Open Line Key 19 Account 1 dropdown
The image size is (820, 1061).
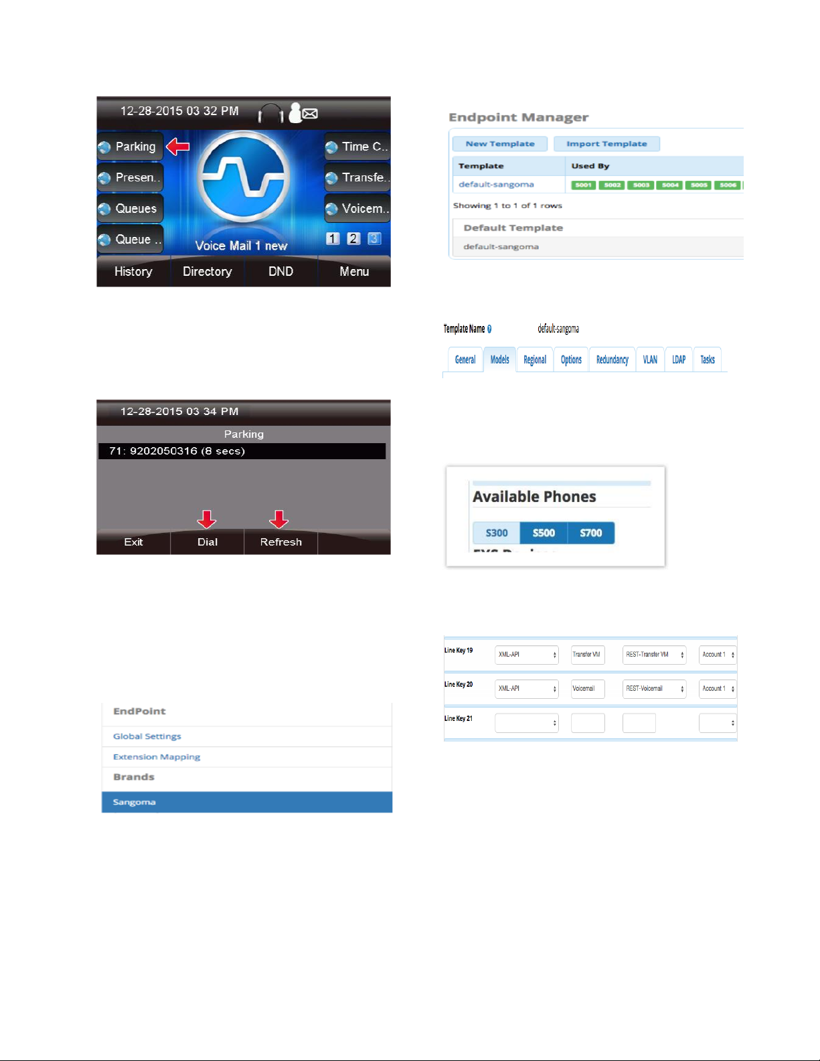pyautogui.click(x=718, y=655)
